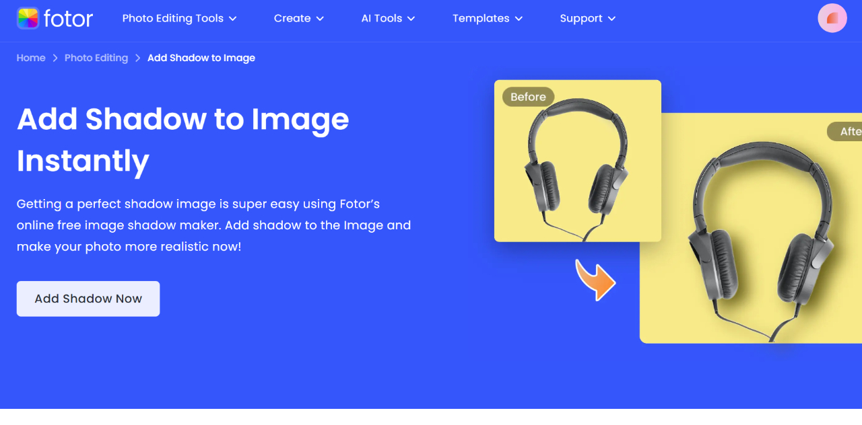
Task: Click the After label badge
Action: (x=846, y=131)
